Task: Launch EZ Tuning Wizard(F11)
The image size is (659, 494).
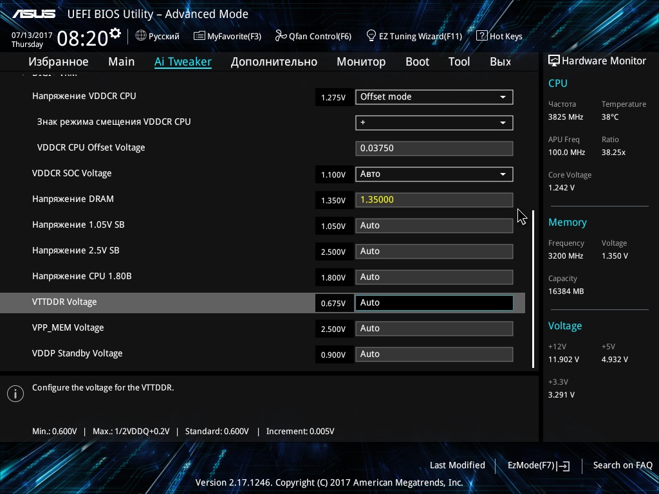Action: [414, 36]
